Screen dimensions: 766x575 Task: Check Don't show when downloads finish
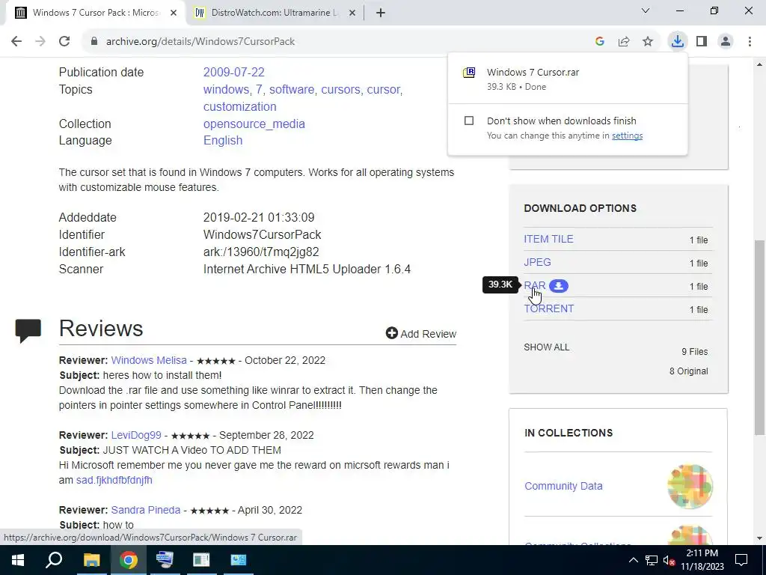(x=469, y=121)
